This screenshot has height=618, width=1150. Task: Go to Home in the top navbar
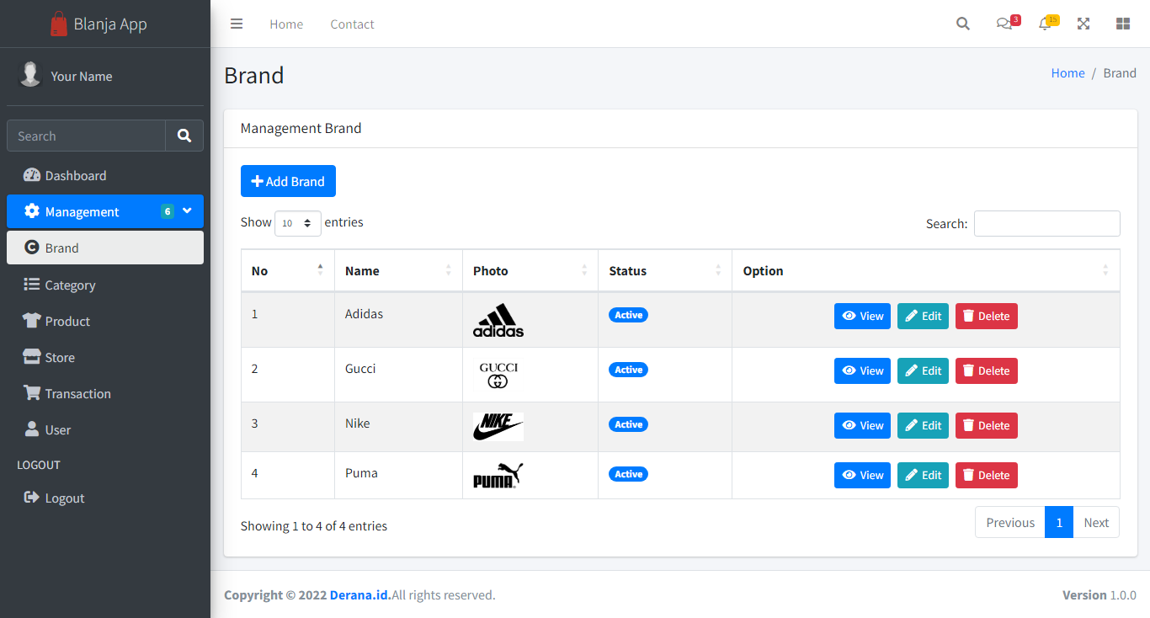[x=286, y=24]
